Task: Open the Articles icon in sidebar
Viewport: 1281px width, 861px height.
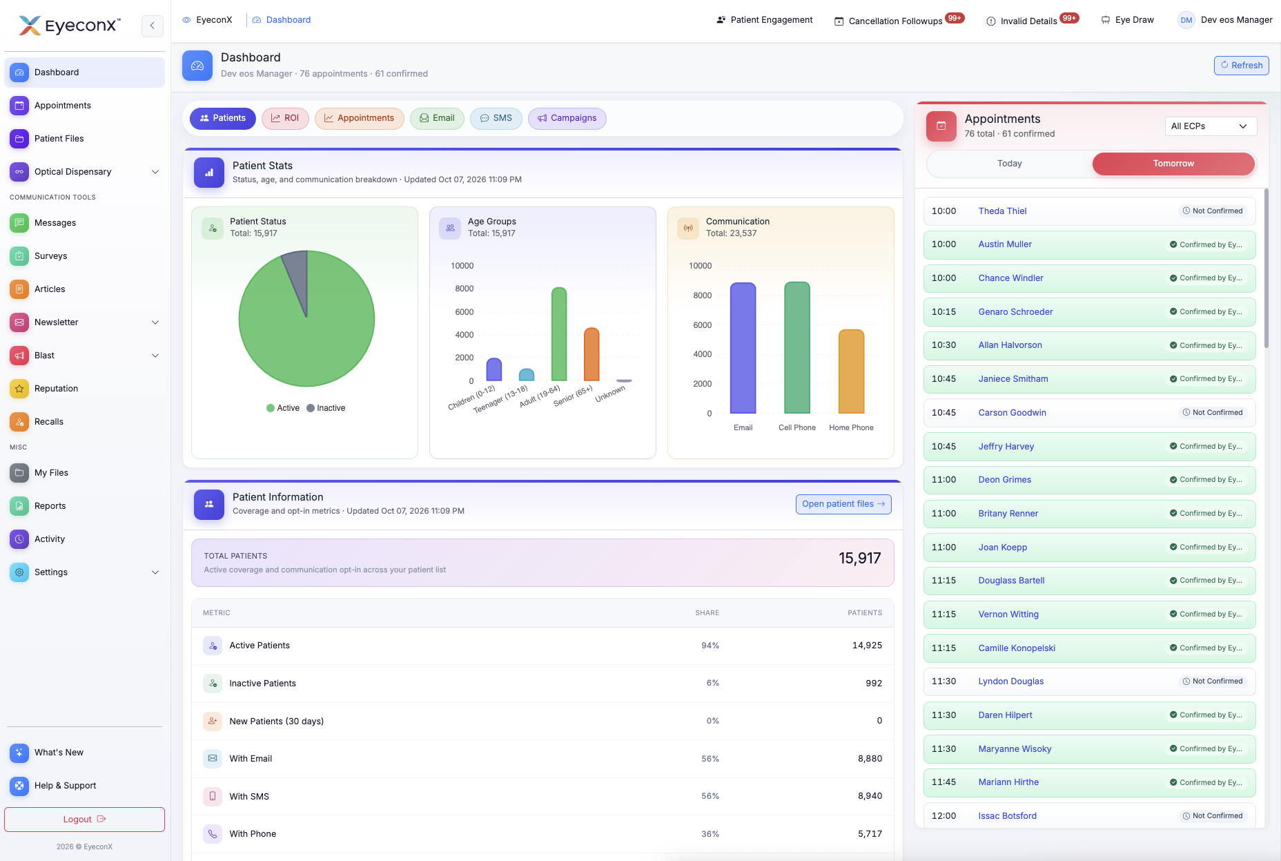Action: pyautogui.click(x=19, y=289)
